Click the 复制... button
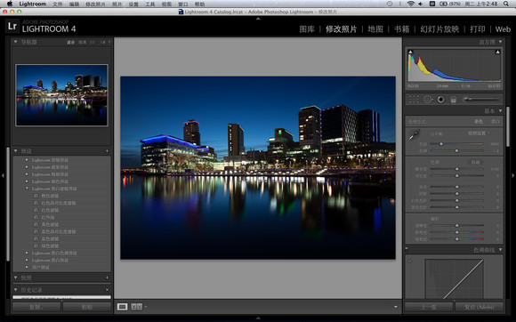This screenshot has height=322, width=516. tap(36, 307)
